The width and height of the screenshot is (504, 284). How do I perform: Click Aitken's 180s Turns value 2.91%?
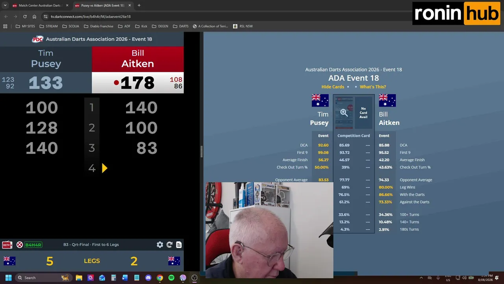coord(384,230)
